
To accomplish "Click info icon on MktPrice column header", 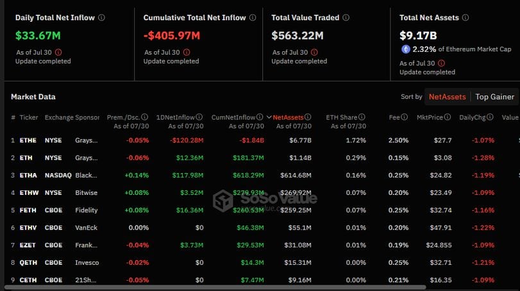I will point(448,117).
